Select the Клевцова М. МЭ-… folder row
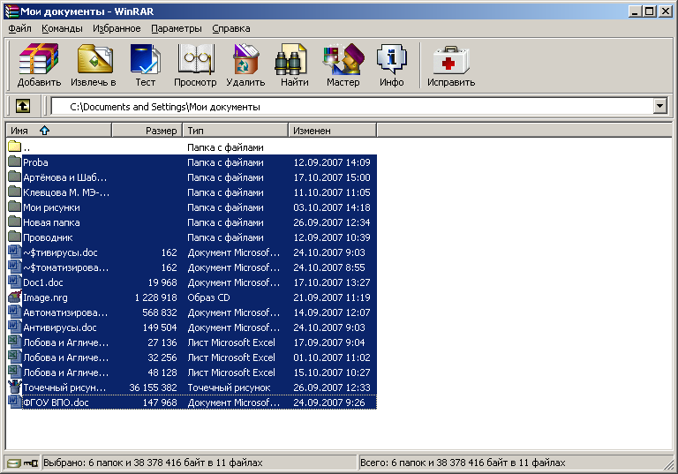678x474 pixels. click(x=192, y=192)
